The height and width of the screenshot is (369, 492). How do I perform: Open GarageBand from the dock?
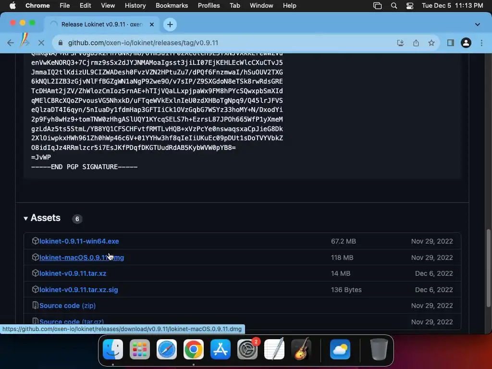pyautogui.click(x=301, y=349)
